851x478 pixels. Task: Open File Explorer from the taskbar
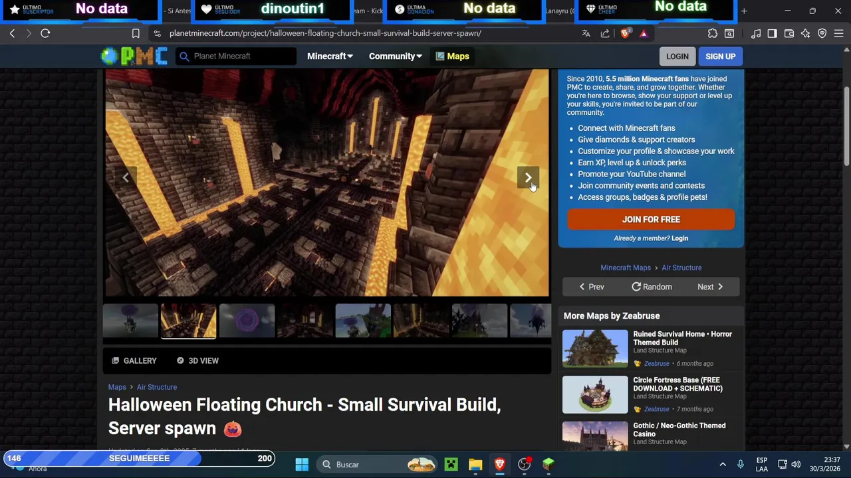[475, 464]
